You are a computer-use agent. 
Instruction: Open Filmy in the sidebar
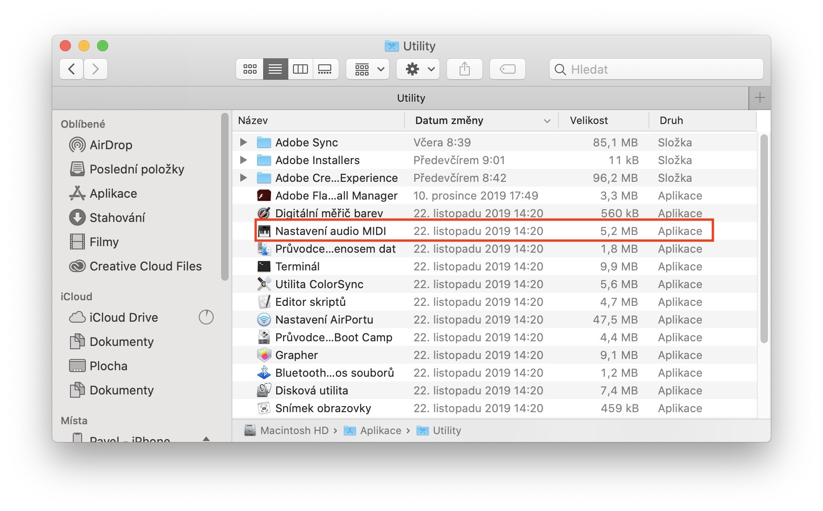94,242
